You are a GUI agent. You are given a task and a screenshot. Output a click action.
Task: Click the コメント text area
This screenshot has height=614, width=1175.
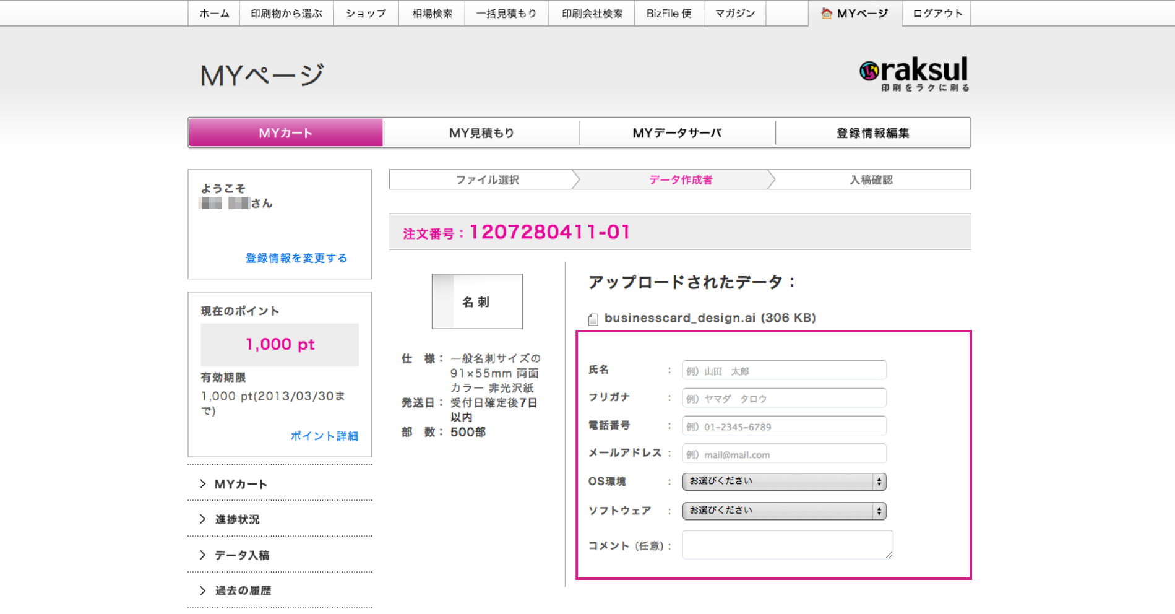coord(786,545)
